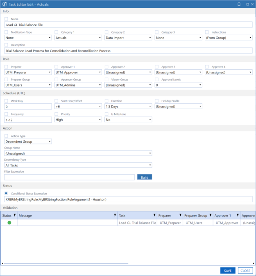Filter the Preparer Group column
Screen dimensions: 256x276
pos(210,215)
